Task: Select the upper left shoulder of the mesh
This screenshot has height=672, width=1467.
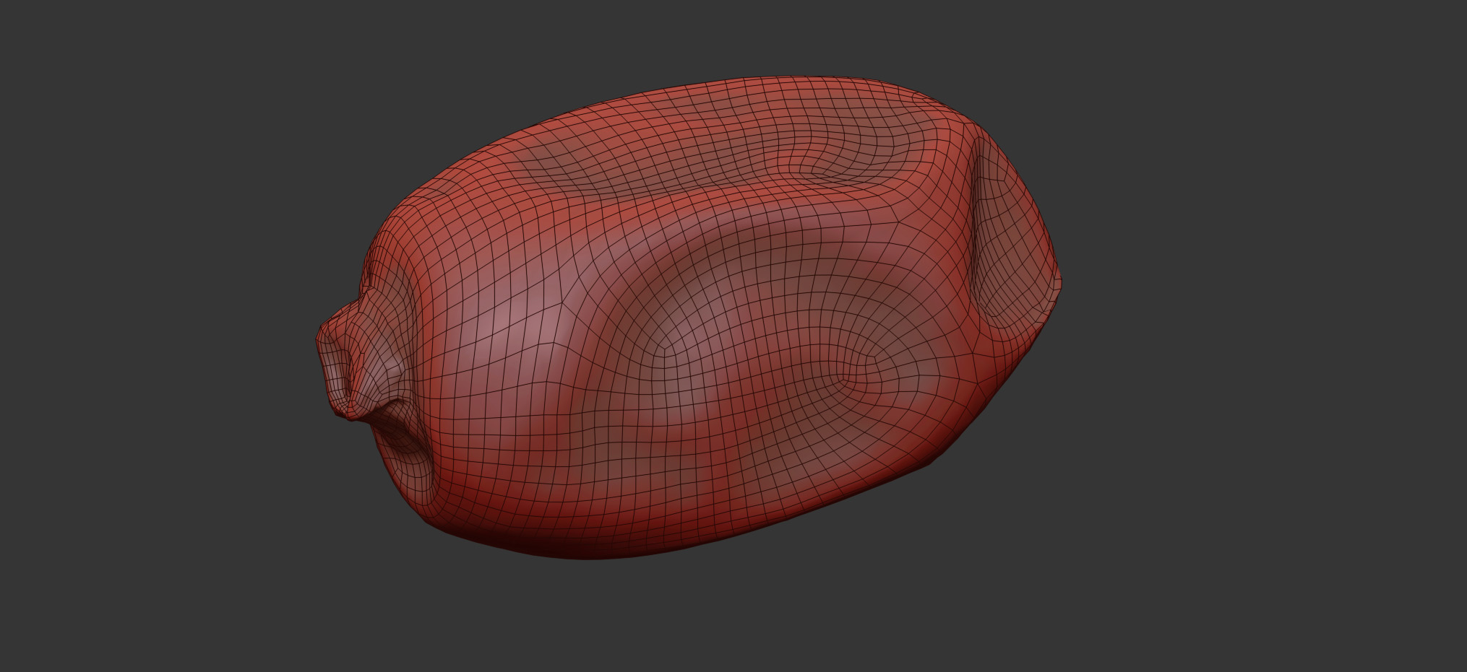Action: coord(448,173)
